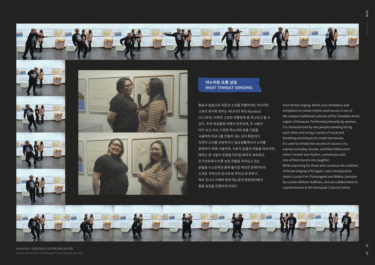375x265 pixels.
Task: Click line 'express everyday sounds, and they follow each'
Action: pos(316,149)
